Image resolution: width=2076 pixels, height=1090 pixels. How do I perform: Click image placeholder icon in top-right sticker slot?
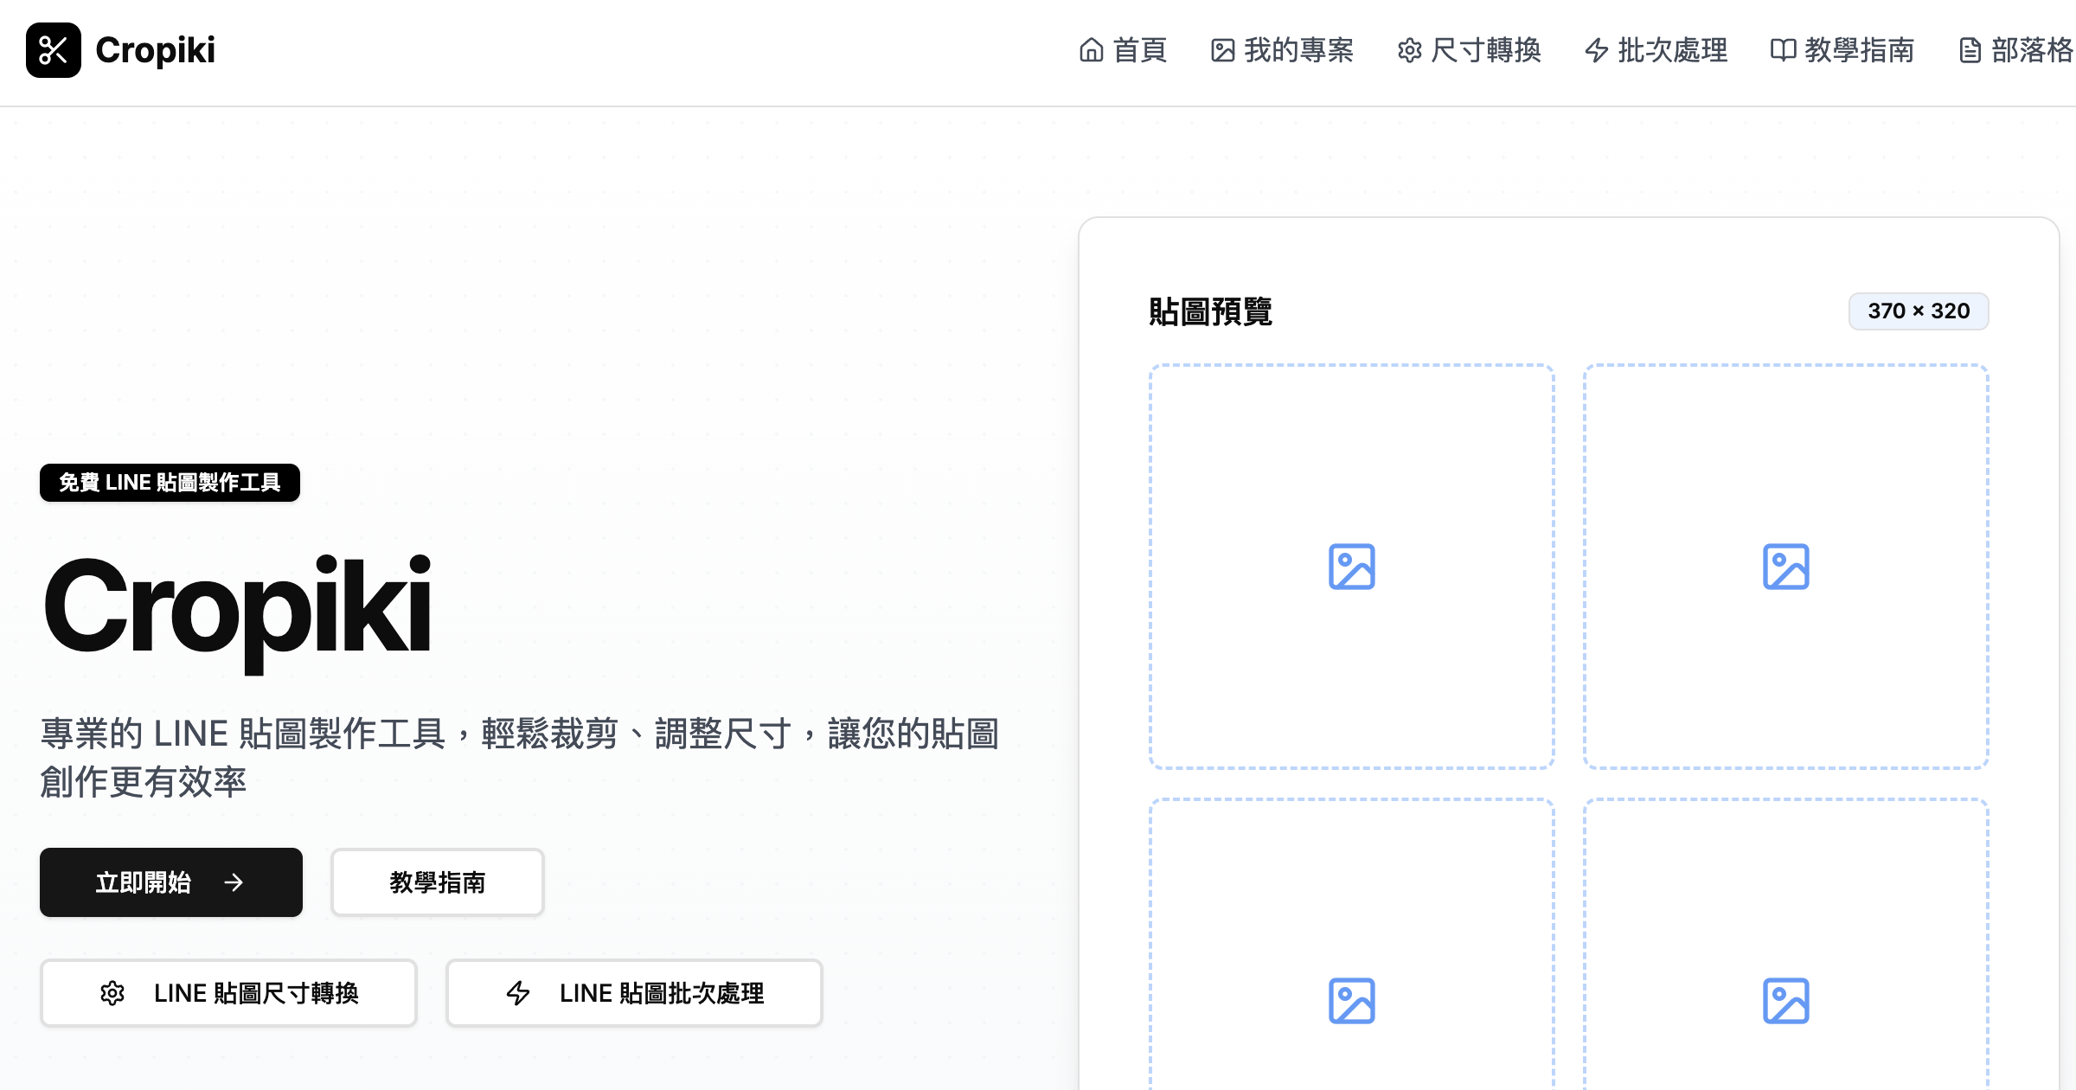coord(1785,567)
